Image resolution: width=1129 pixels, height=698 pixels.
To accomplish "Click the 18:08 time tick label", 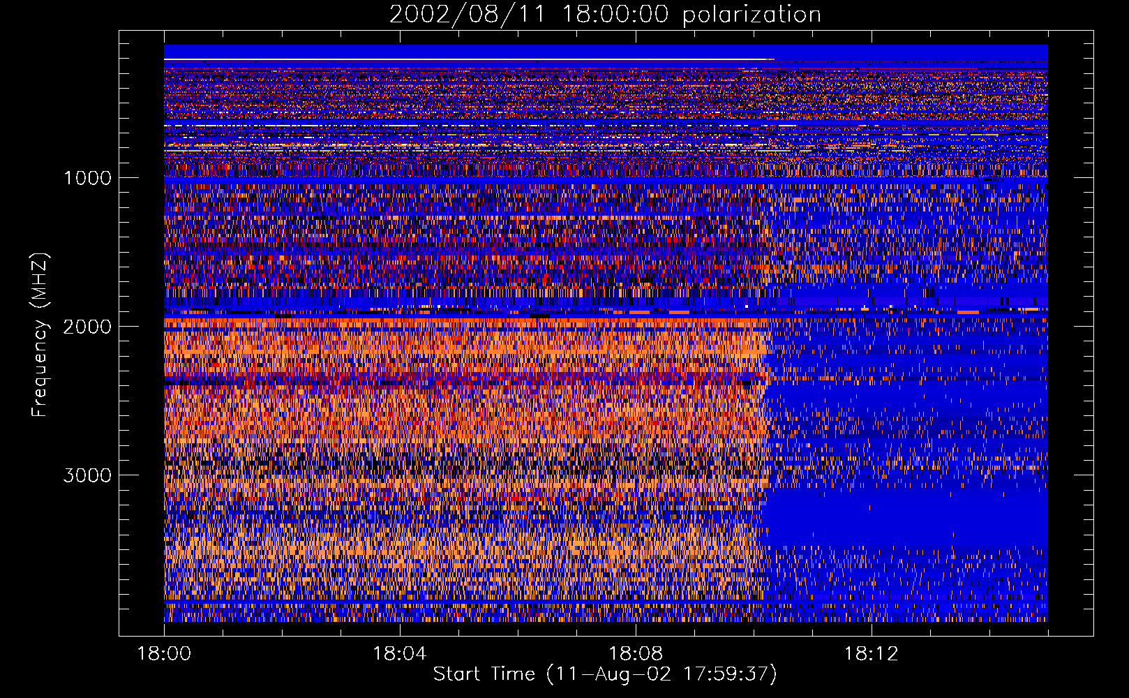I will tap(635, 654).
